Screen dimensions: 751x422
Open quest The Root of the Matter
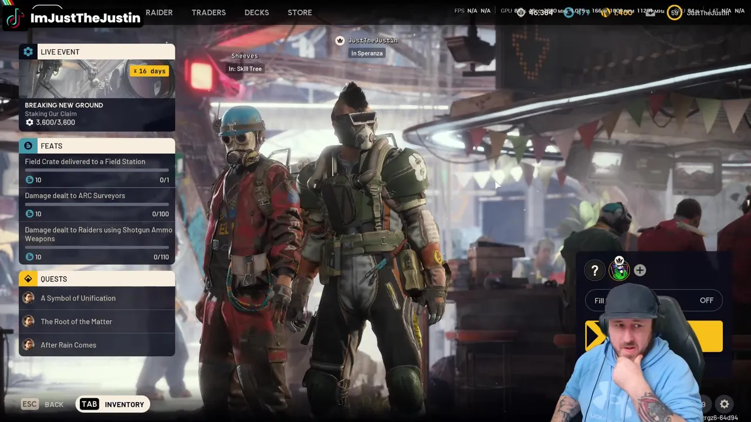[x=97, y=322]
